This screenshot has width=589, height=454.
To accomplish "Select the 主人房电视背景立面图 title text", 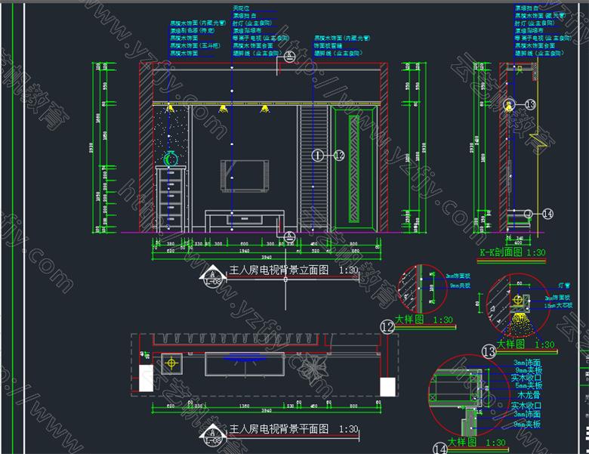I will tap(279, 270).
